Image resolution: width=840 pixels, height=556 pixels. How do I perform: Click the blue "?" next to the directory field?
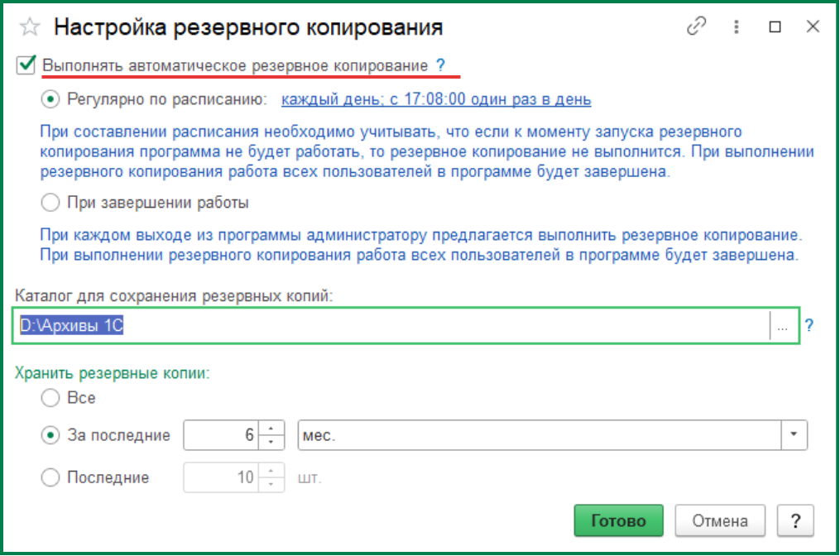[x=809, y=326]
